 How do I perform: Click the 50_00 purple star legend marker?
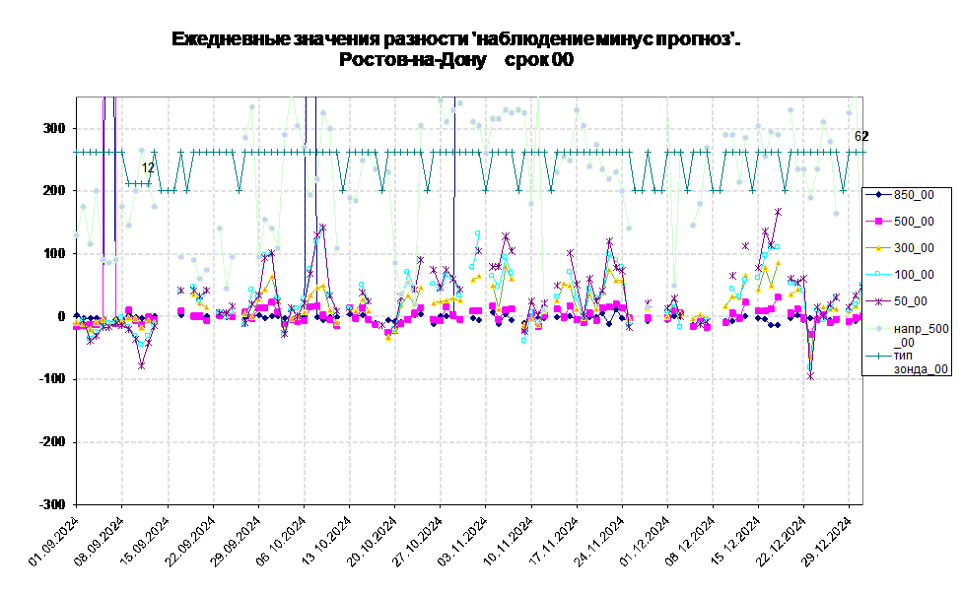878,301
